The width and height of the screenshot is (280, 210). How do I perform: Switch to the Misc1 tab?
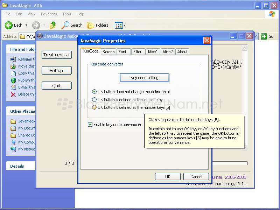153,52
